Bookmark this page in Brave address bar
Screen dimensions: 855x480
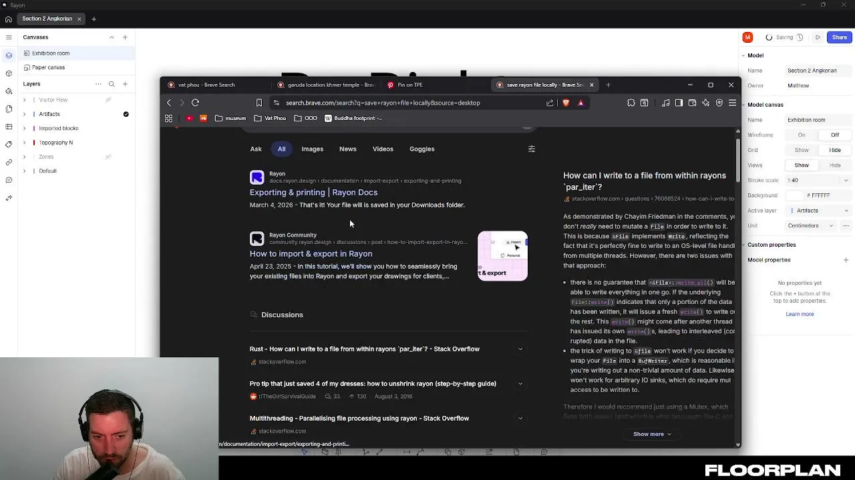tap(259, 103)
